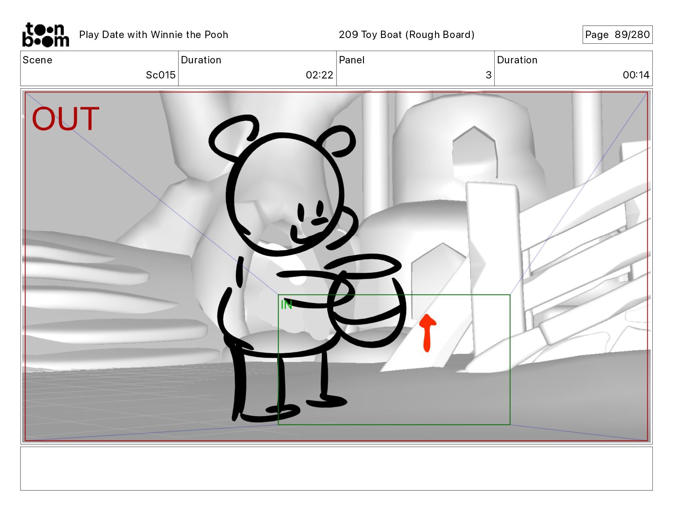674x521 pixels.
Task: Select the scene value 'Sc015'
Action: tap(161, 75)
